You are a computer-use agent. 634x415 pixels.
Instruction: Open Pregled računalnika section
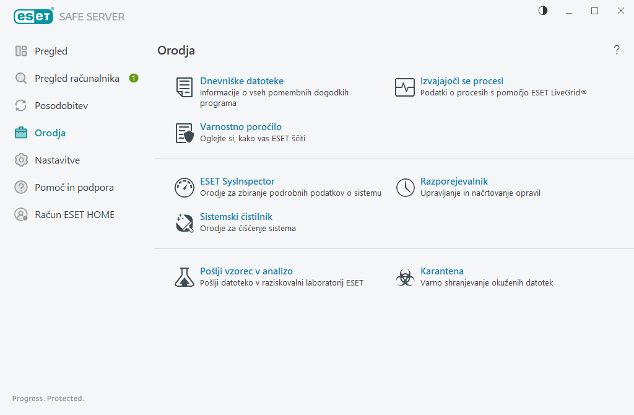(x=77, y=79)
